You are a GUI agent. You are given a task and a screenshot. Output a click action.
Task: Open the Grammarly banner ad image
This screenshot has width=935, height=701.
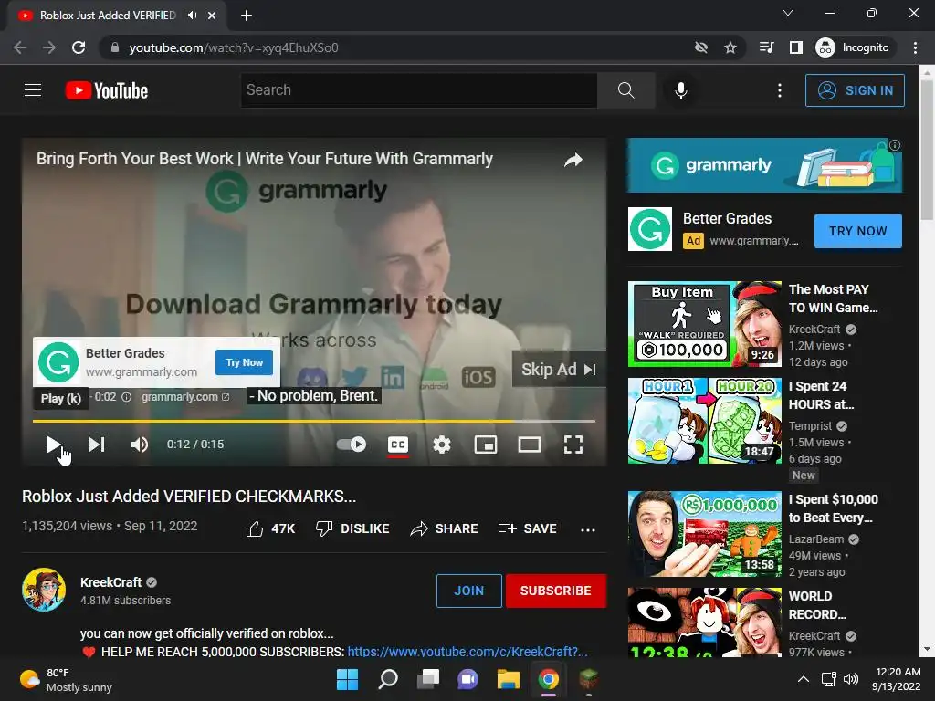[x=764, y=165]
